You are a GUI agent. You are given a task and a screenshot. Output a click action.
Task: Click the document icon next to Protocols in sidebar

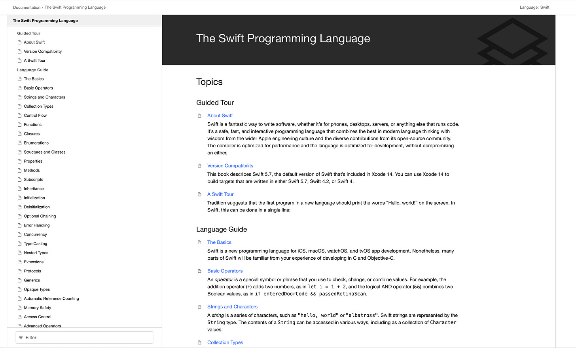point(19,271)
